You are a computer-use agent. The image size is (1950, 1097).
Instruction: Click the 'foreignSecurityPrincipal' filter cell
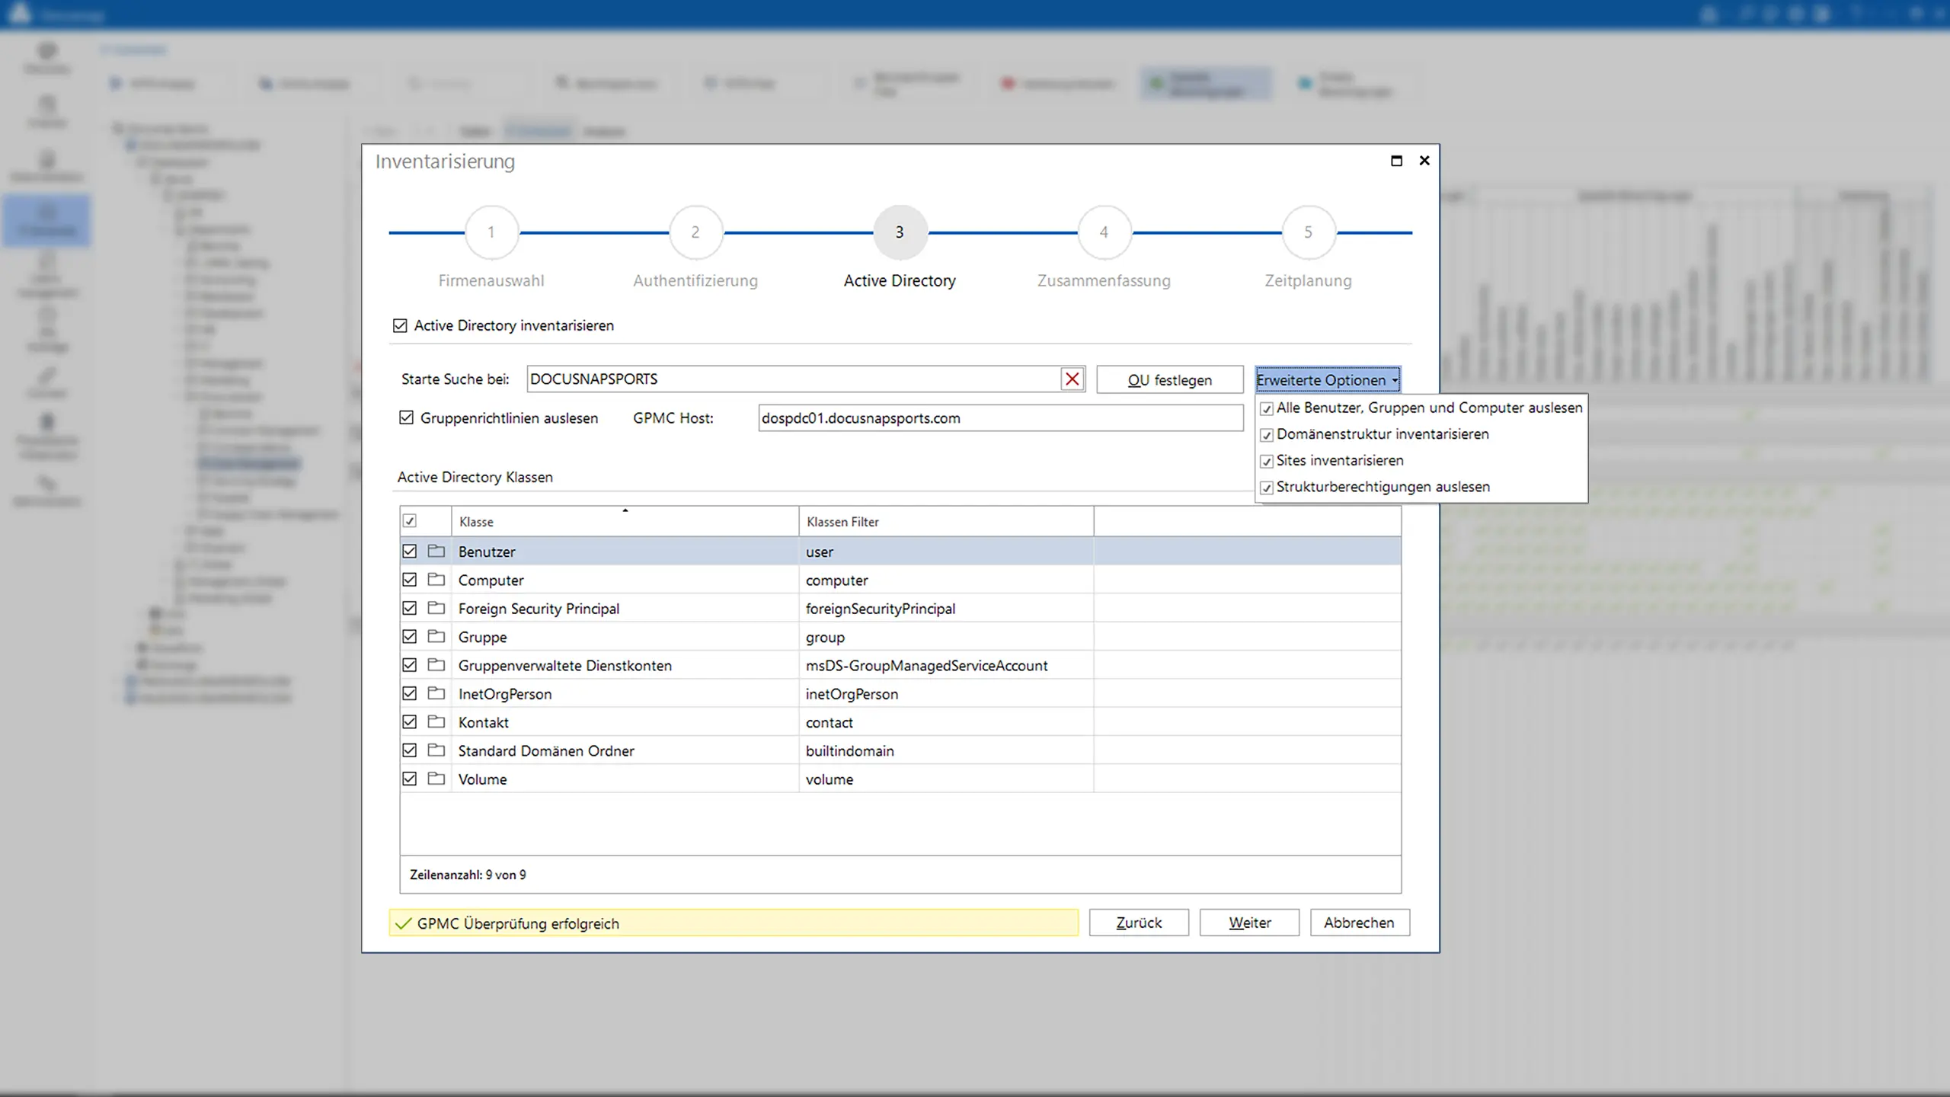pos(946,608)
